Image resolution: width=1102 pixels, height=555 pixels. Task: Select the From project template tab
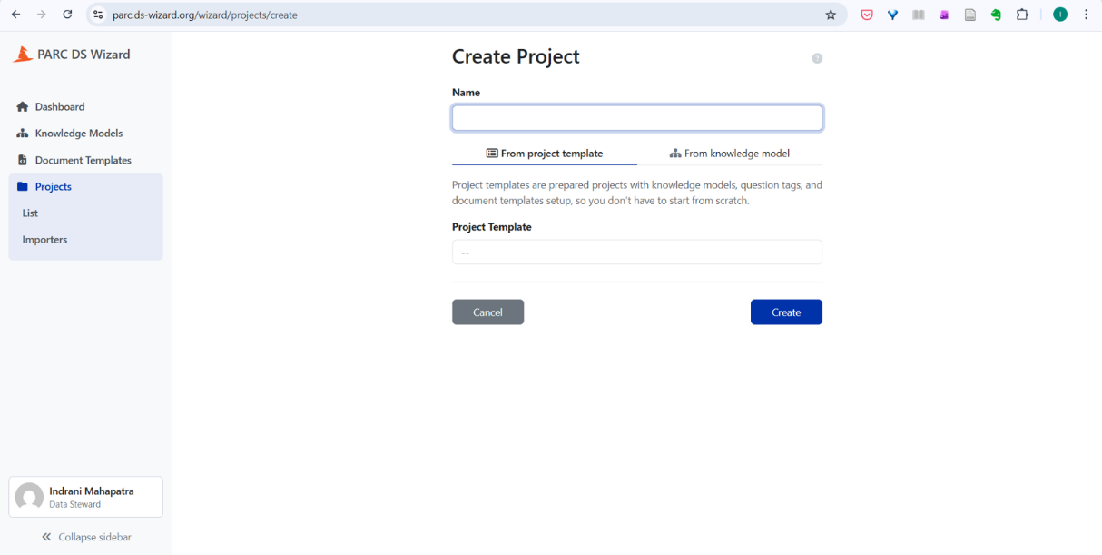pyautogui.click(x=545, y=154)
